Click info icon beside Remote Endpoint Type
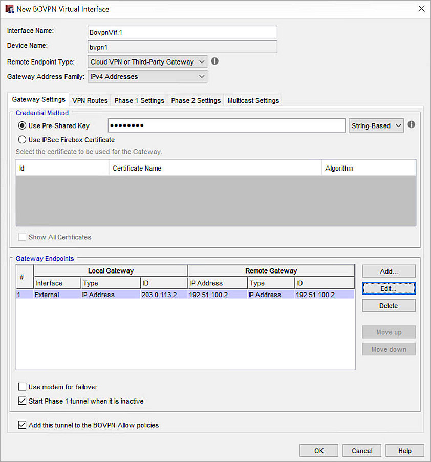The width and height of the screenshot is (431, 462). click(215, 61)
